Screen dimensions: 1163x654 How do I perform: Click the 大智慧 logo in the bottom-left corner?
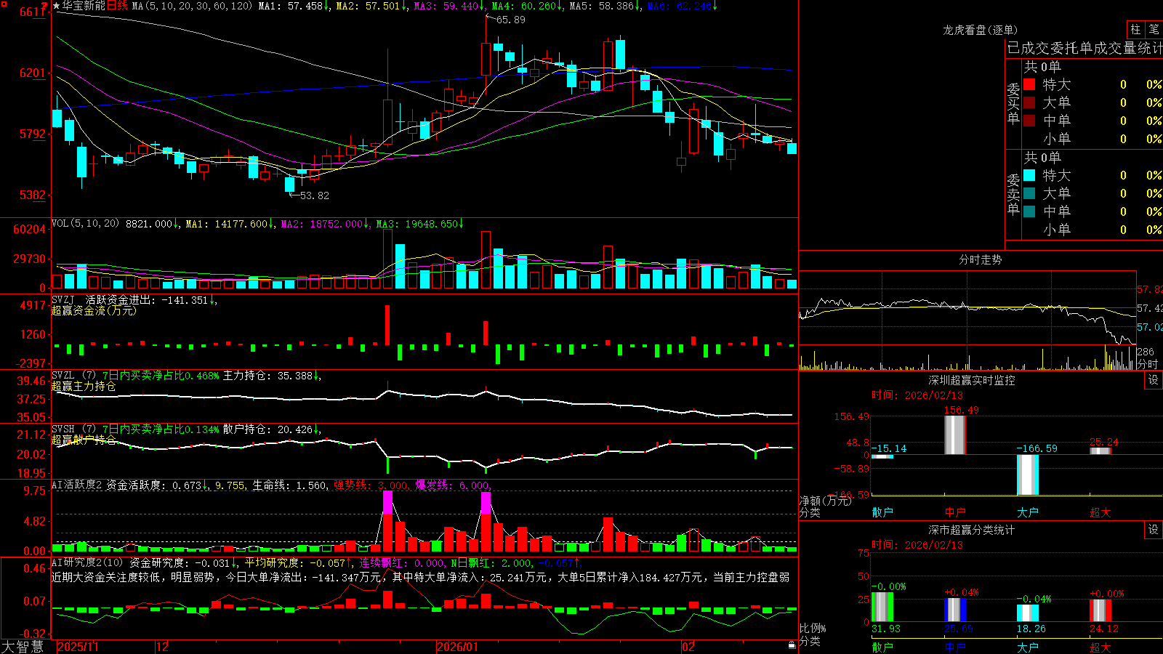[x=23, y=647]
